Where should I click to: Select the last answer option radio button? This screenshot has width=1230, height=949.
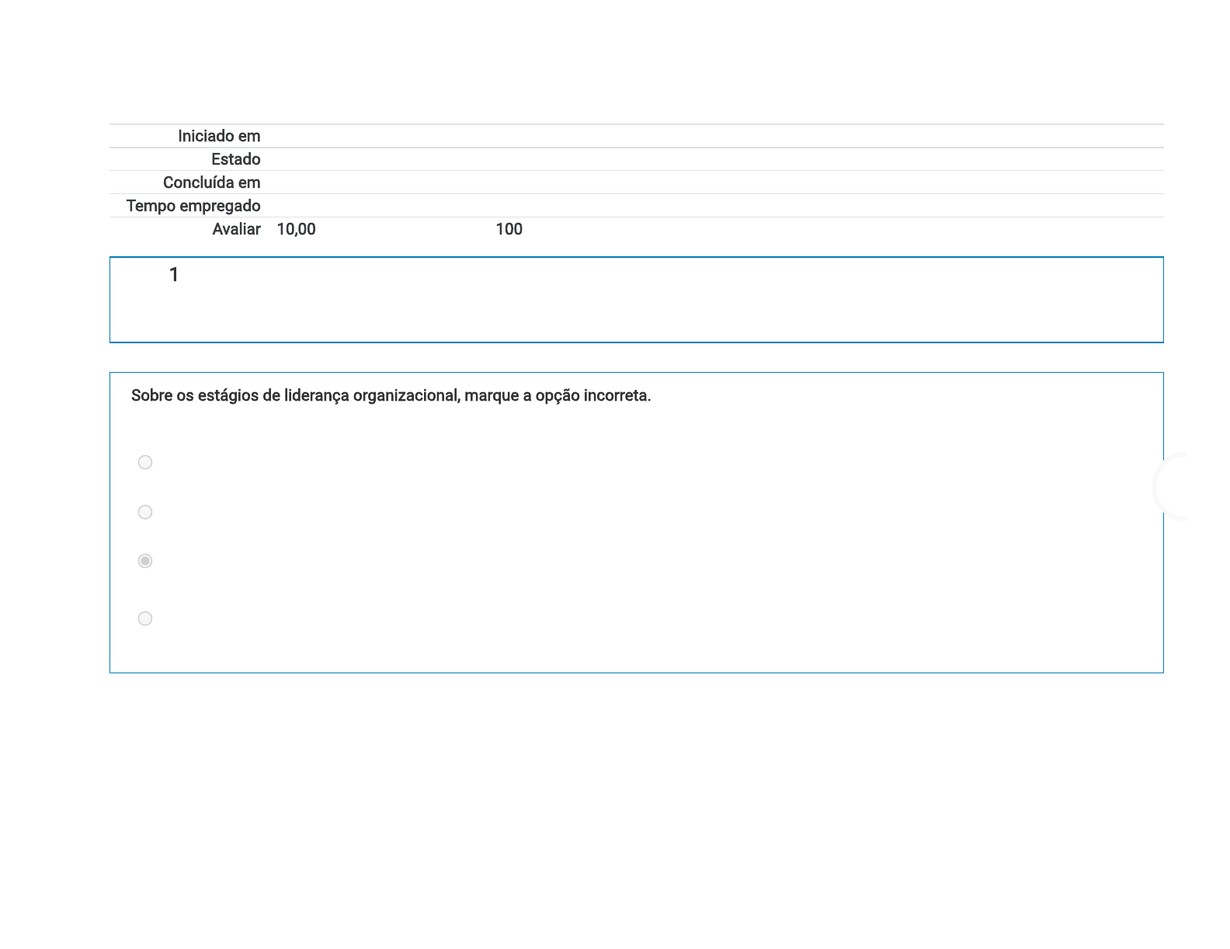point(145,618)
